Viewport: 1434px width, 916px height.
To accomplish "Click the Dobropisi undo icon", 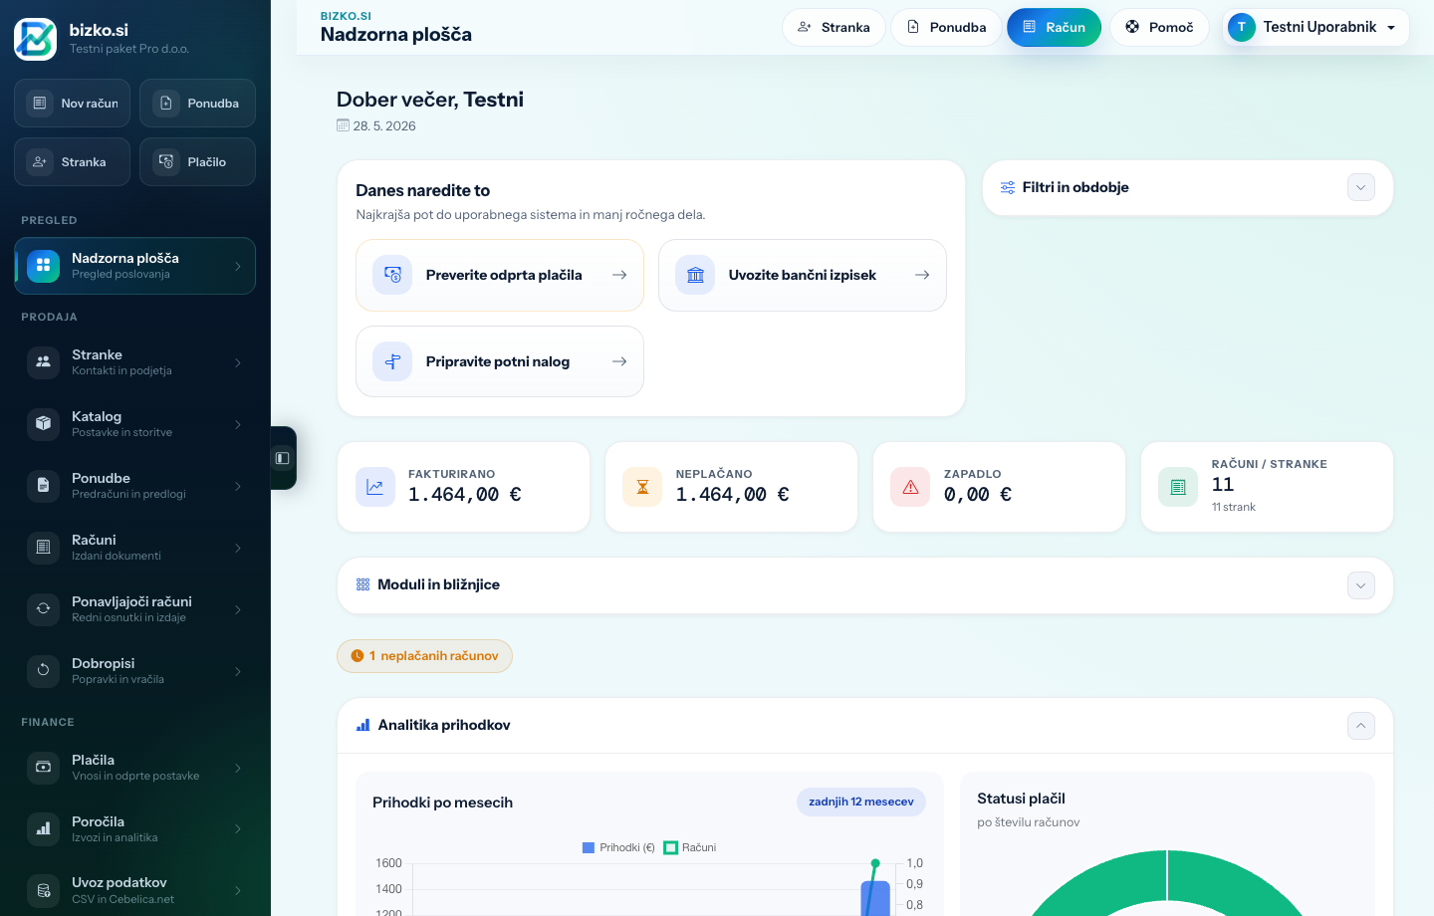I will (43, 671).
